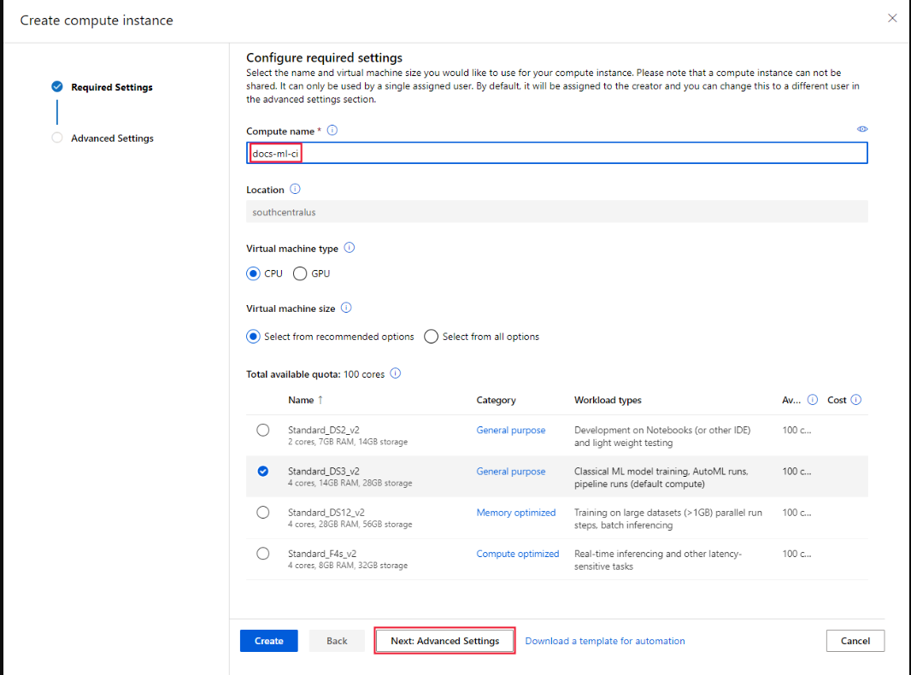Click the Location field showing southcentralus
Screen dimensions: 911x675
tap(557, 212)
